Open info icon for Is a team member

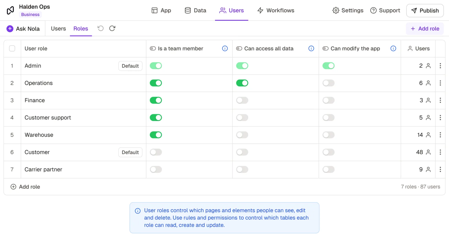pyautogui.click(x=225, y=49)
